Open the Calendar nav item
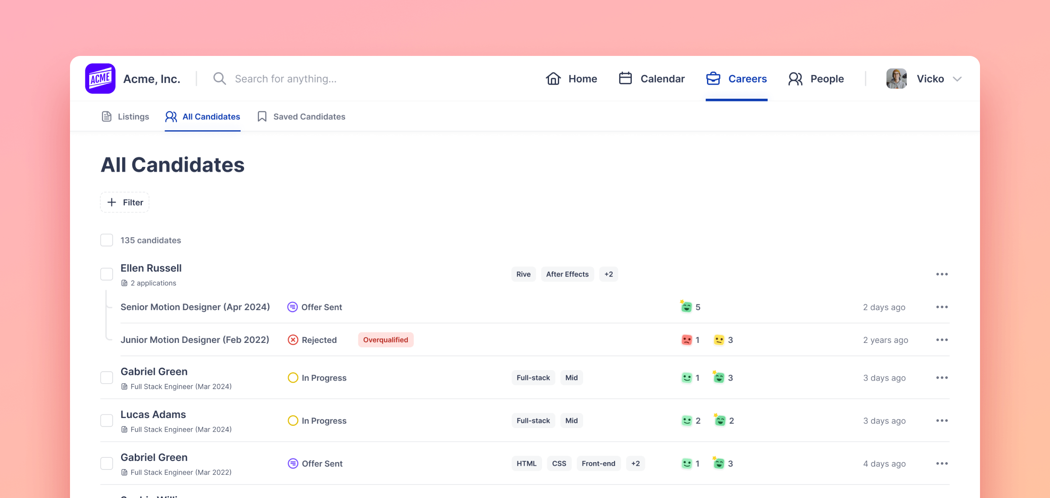 click(652, 79)
